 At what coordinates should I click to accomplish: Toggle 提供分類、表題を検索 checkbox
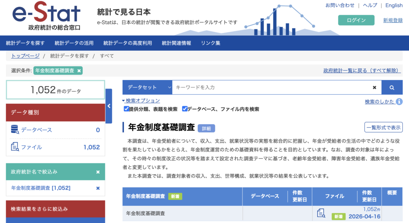(x=126, y=109)
